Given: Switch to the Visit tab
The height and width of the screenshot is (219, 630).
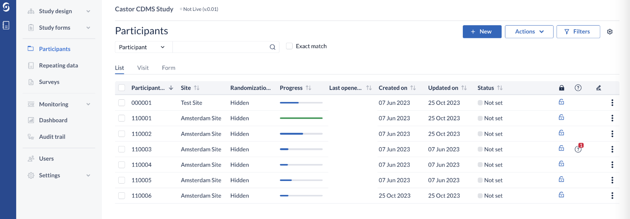Looking at the screenshot, I should pyautogui.click(x=143, y=68).
